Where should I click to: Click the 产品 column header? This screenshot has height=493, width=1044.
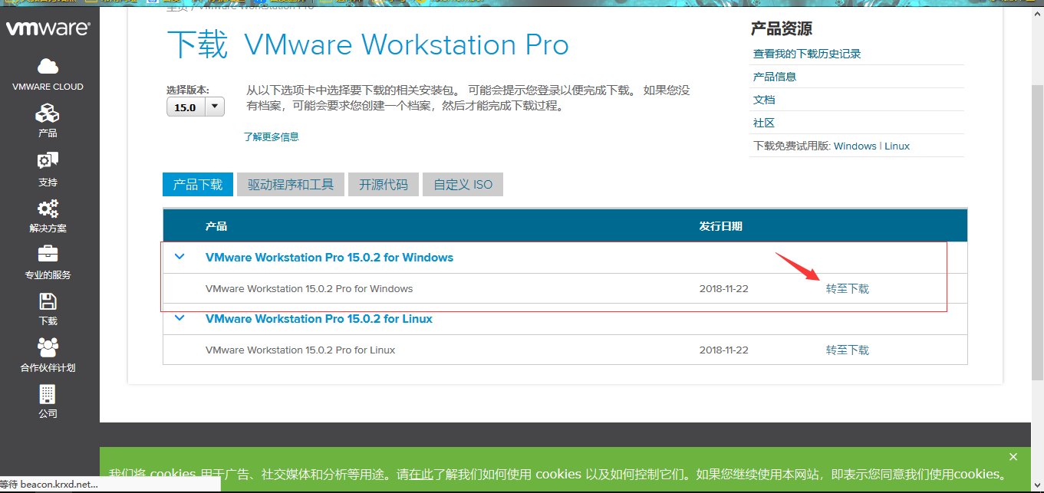(x=216, y=226)
